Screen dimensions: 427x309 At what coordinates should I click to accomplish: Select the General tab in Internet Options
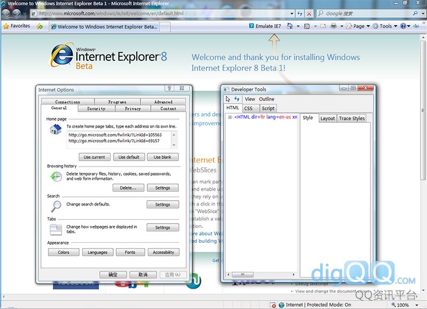coord(59,108)
